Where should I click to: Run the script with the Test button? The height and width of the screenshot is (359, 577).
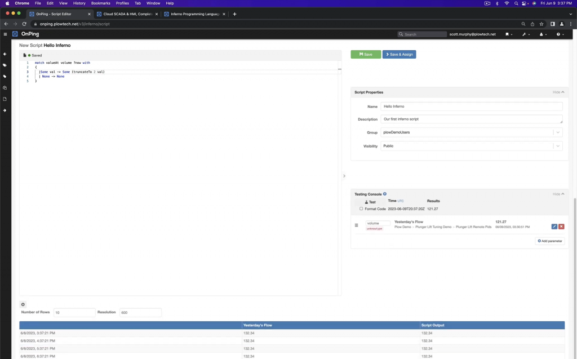(x=370, y=202)
